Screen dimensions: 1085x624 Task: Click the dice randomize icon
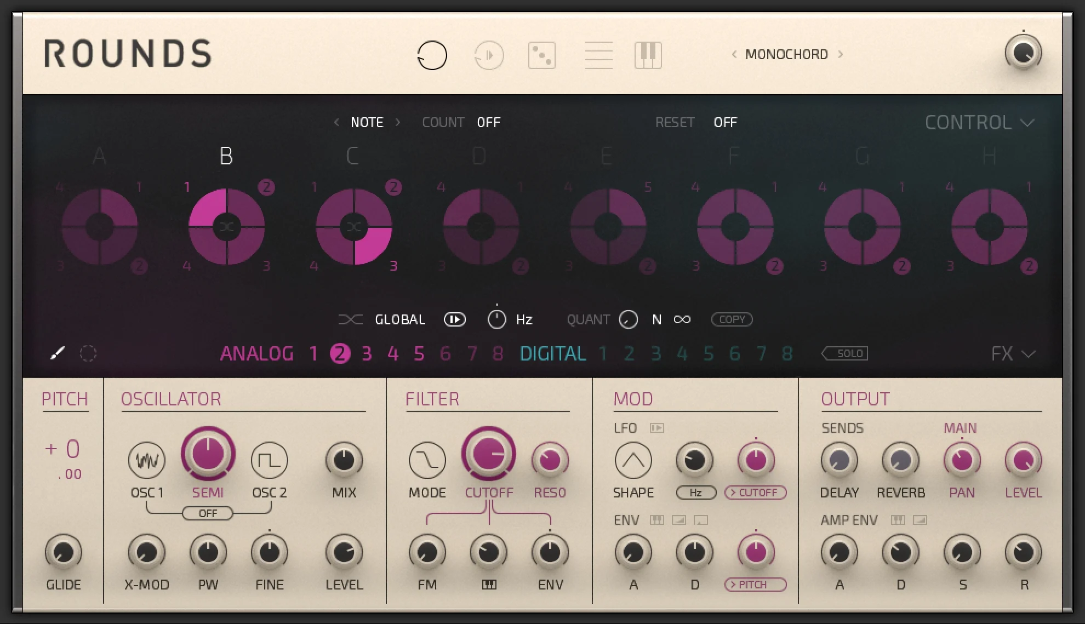(542, 55)
